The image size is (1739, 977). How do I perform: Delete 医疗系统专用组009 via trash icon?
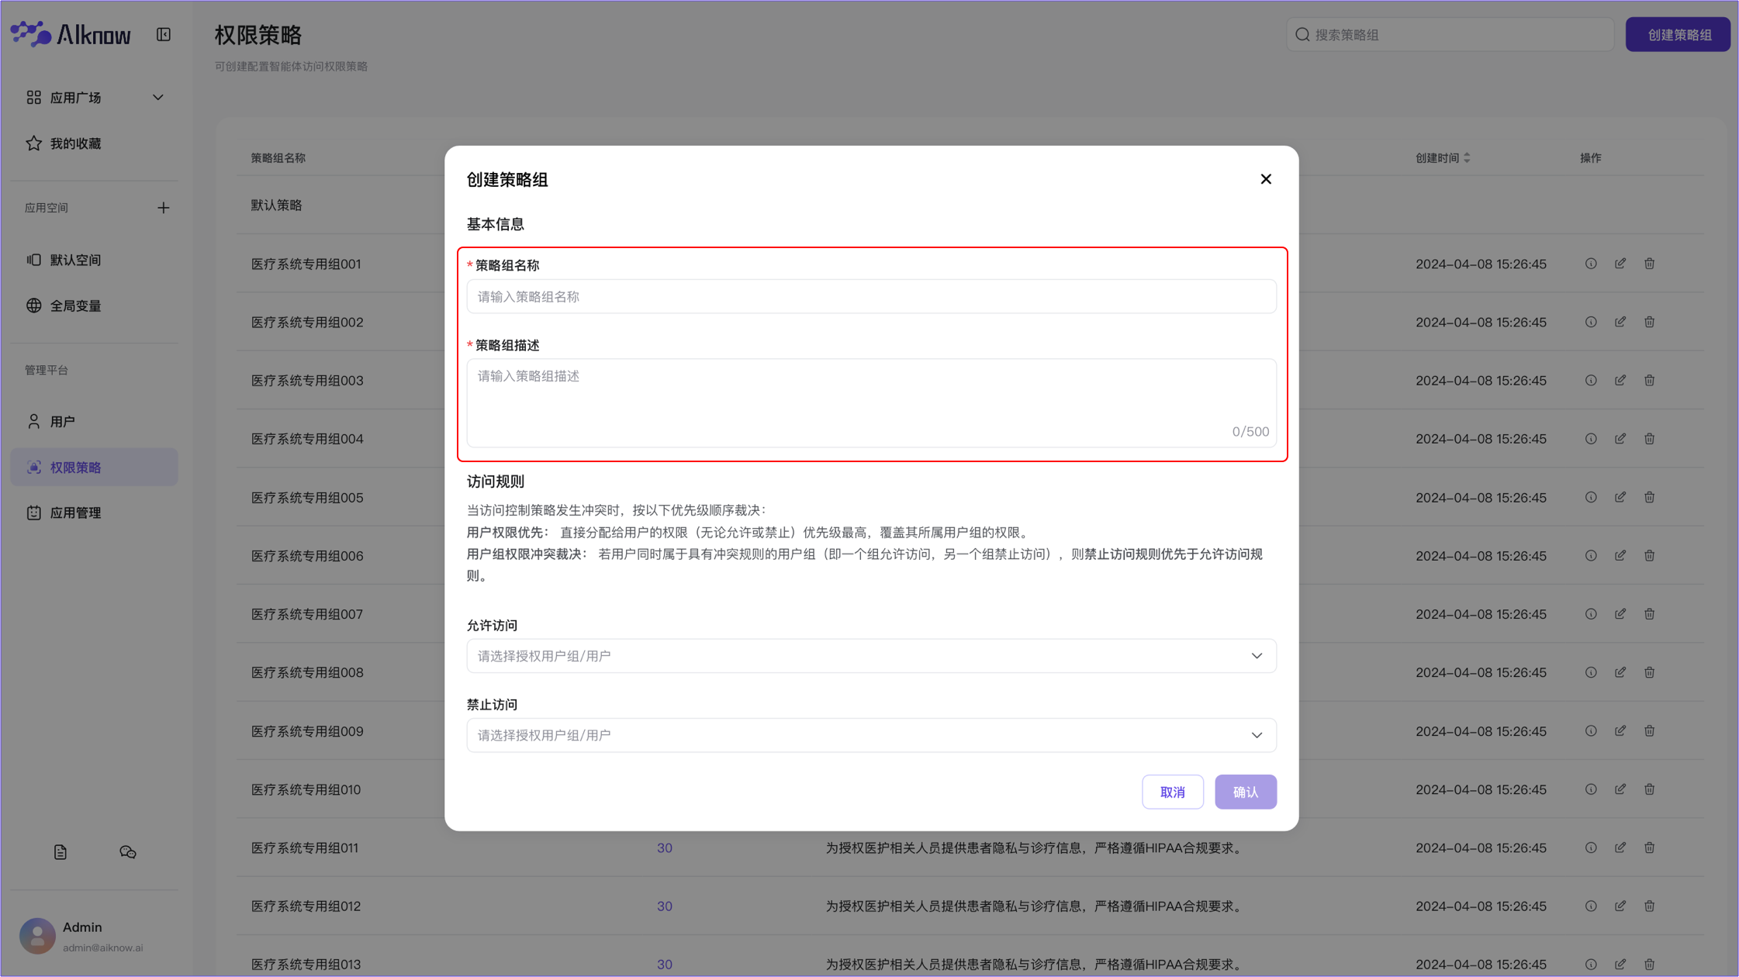pos(1650,731)
